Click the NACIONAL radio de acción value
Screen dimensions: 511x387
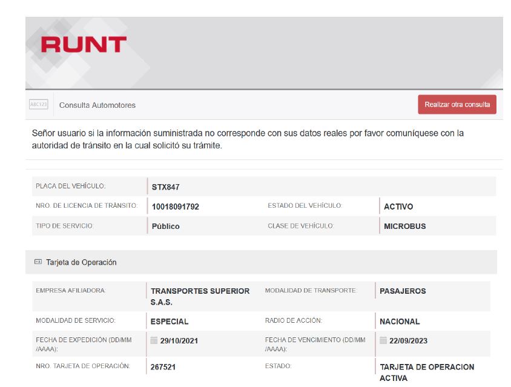point(400,322)
